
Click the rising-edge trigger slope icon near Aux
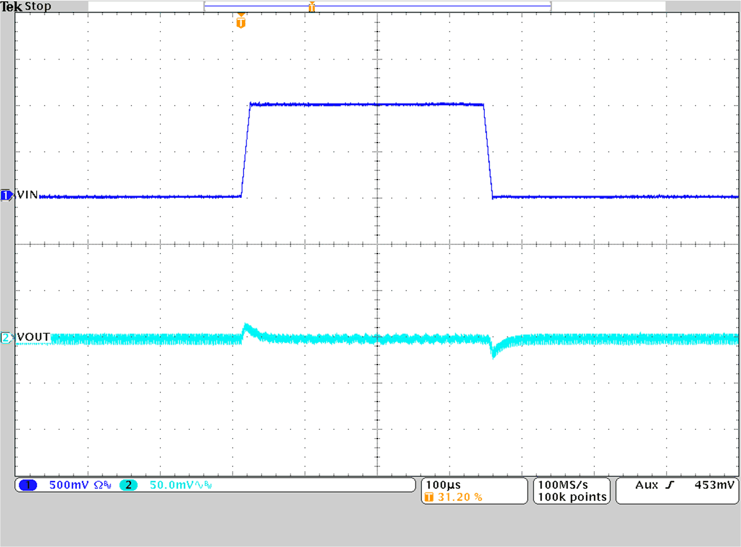668,484
